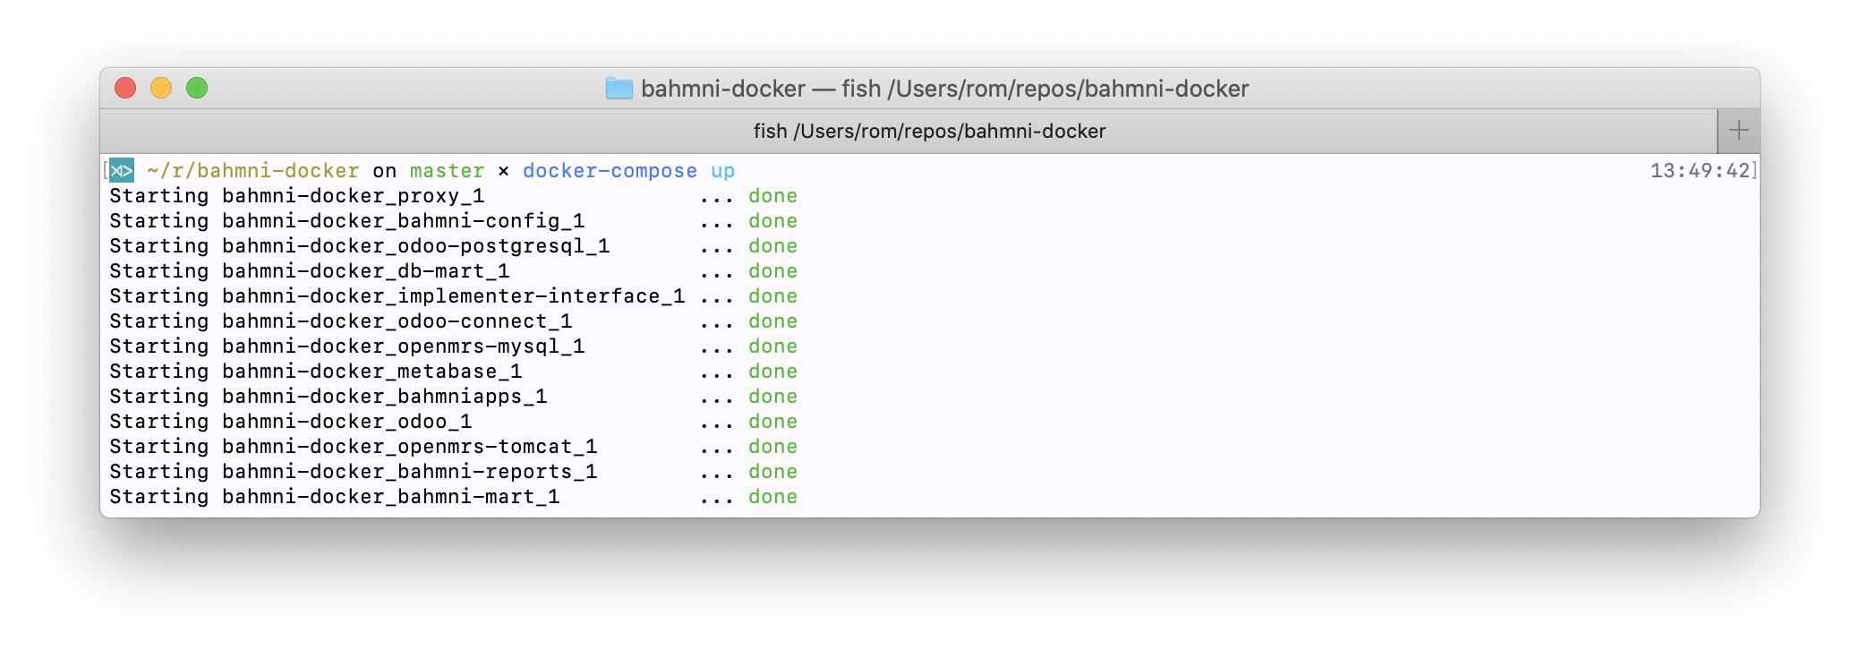The image size is (1860, 650).
Task: Click bahmni-docker_implementer-interface_1 line
Action: (x=453, y=296)
